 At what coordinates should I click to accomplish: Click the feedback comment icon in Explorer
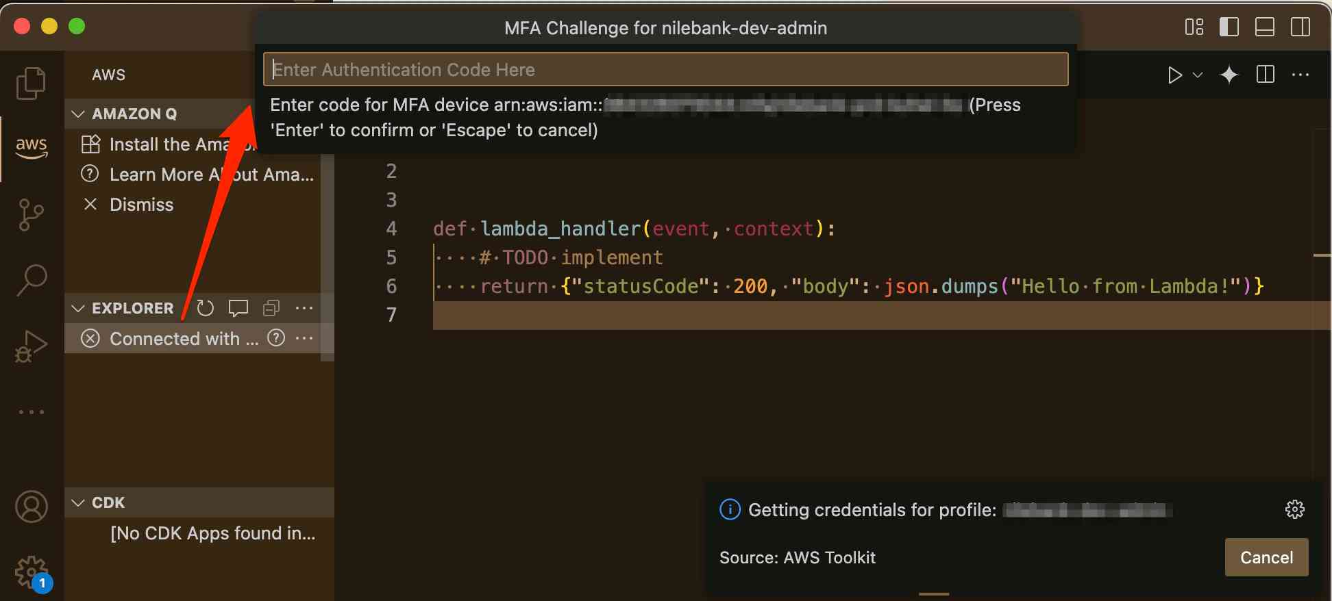pos(238,309)
